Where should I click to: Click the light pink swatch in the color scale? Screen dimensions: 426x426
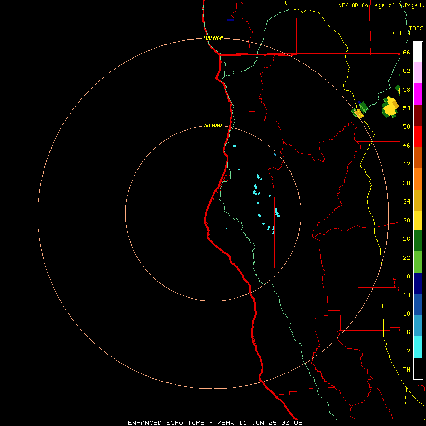coord(418,73)
